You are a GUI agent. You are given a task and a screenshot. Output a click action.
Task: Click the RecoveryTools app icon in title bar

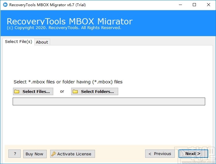point(5,5)
